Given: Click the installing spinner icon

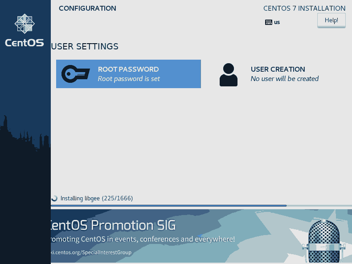Looking at the screenshot, I should [x=54, y=198].
